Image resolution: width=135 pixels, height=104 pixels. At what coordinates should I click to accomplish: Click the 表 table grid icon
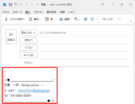coord(47,19)
